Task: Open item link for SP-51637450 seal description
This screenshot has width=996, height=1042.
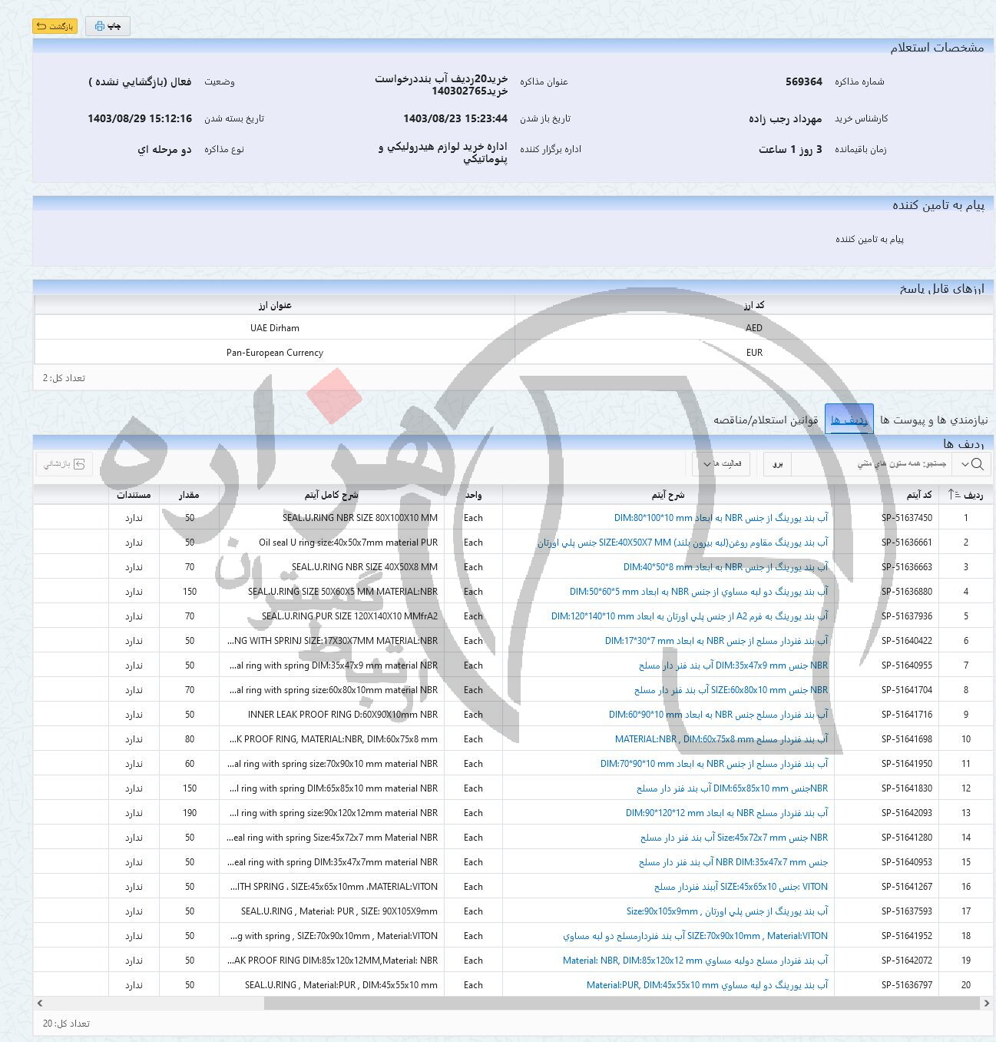Action: pyautogui.click(x=720, y=518)
